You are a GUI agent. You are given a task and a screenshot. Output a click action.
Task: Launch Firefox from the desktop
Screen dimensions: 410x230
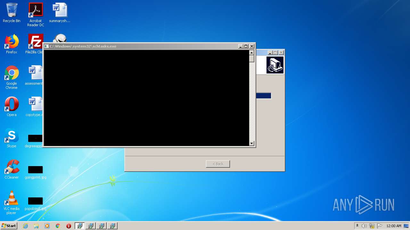(x=12, y=44)
